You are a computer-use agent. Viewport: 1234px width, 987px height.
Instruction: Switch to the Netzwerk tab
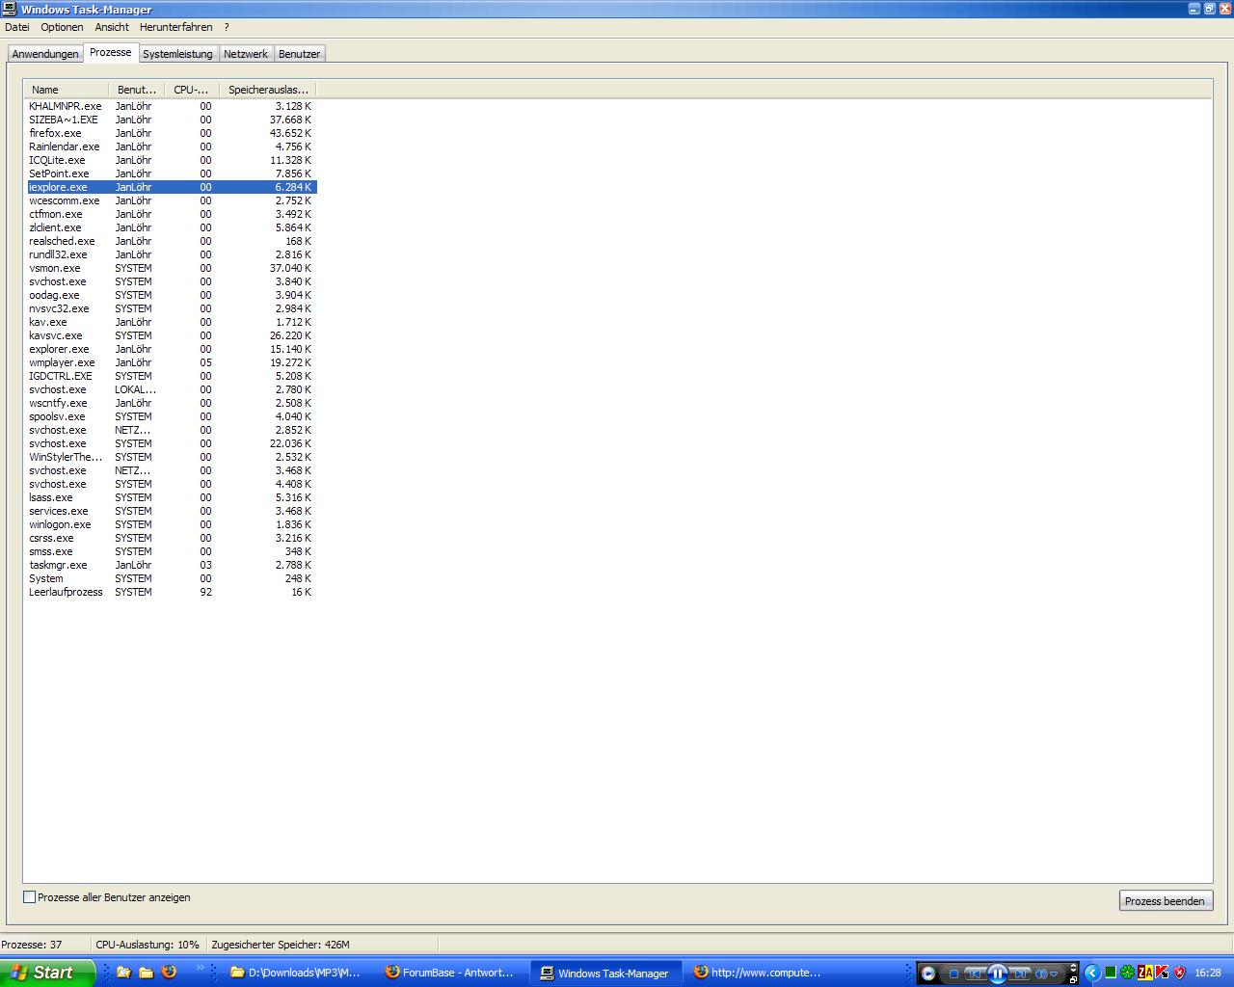(246, 54)
